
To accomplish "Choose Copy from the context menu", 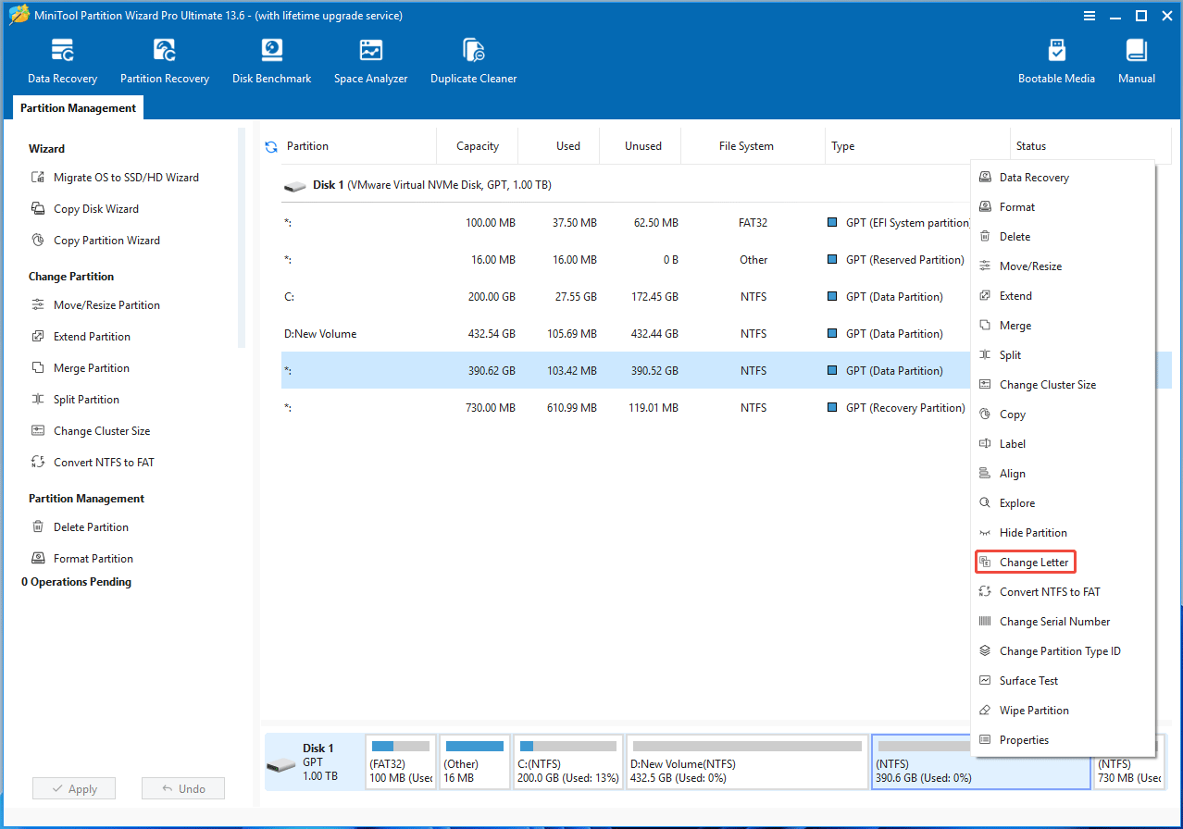I will [x=1063, y=414].
